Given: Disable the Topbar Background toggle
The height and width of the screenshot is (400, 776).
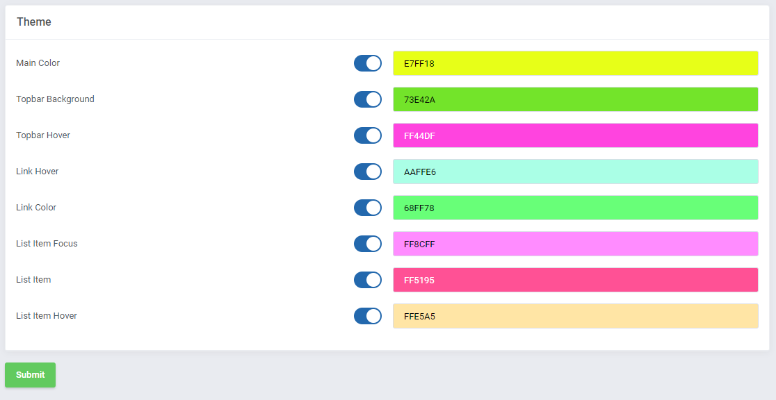Looking at the screenshot, I should pyautogui.click(x=368, y=99).
